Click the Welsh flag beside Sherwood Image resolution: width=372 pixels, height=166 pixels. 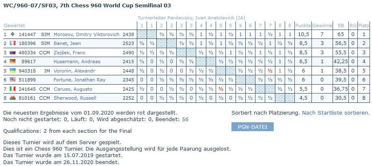pyautogui.click(x=13, y=98)
